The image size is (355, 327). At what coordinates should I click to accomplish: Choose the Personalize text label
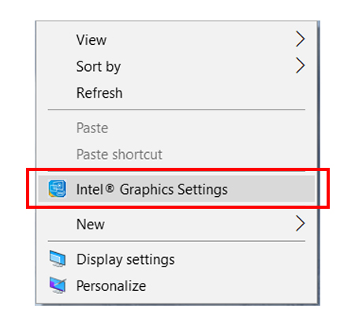click(111, 286)
